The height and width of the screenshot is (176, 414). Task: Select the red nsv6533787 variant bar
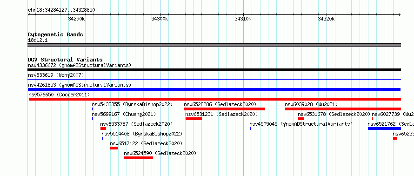coord(103,129)
